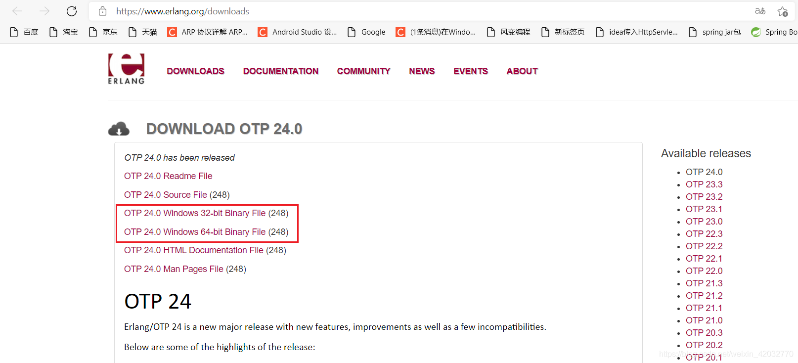Viewport: 798px width, 363px height.
Task: Select OTP 24.0 in Available releases
Action: pyautogui.click(x=704, y=172)
